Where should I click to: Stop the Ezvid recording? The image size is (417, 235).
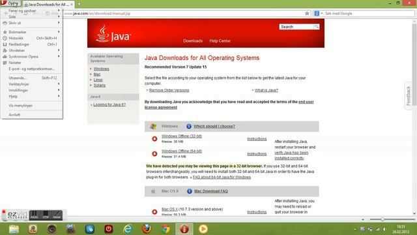pos(46,215)
